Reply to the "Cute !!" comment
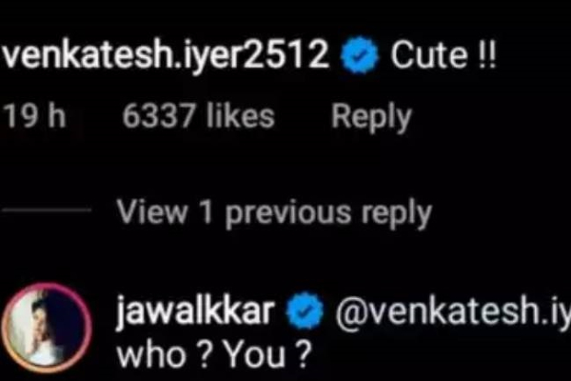 click(371, 117)
